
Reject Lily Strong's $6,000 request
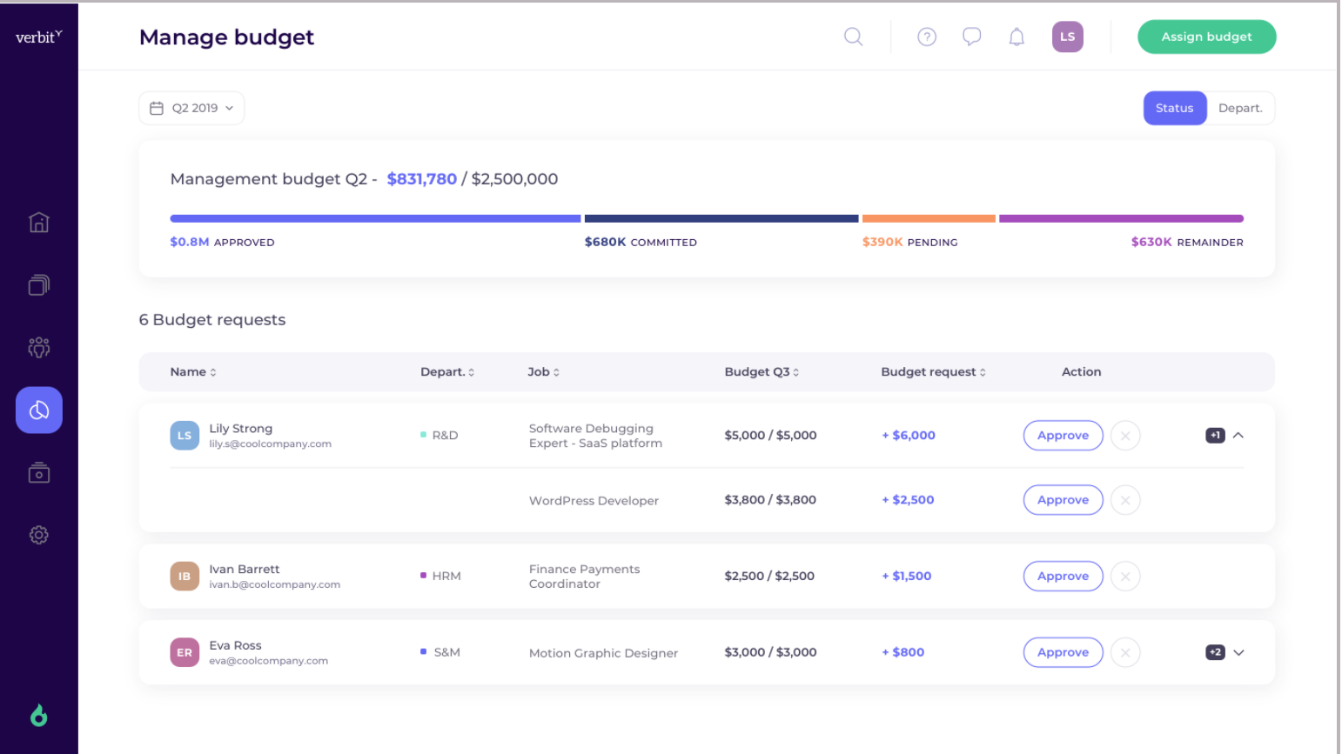pyautogui.click(x=1125, y=436)
